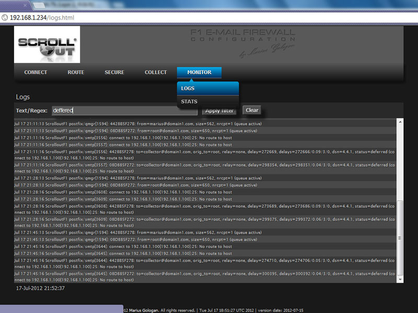The width and height of the screenshot is (418, 313).
Task: Expand the MONITOR dropdown menu
Action: pyautogui.click(x=199, y=73)
